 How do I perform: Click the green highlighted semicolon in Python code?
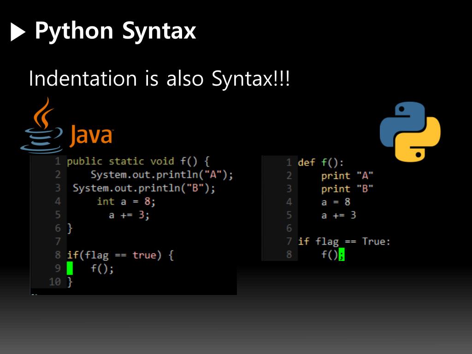[x=342, y=254]
